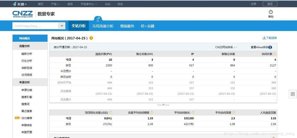Open the site selector dropdown arrow
Screen dimensions: 297x138
point(62,26)
